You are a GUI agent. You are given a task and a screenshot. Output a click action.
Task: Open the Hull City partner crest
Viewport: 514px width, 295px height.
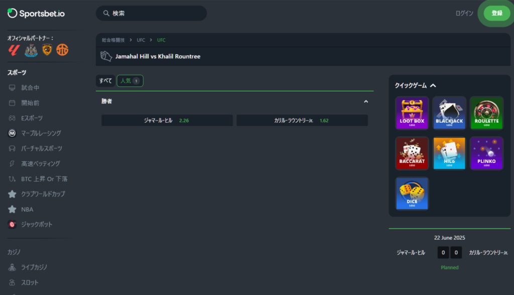[x=47, y=50]
